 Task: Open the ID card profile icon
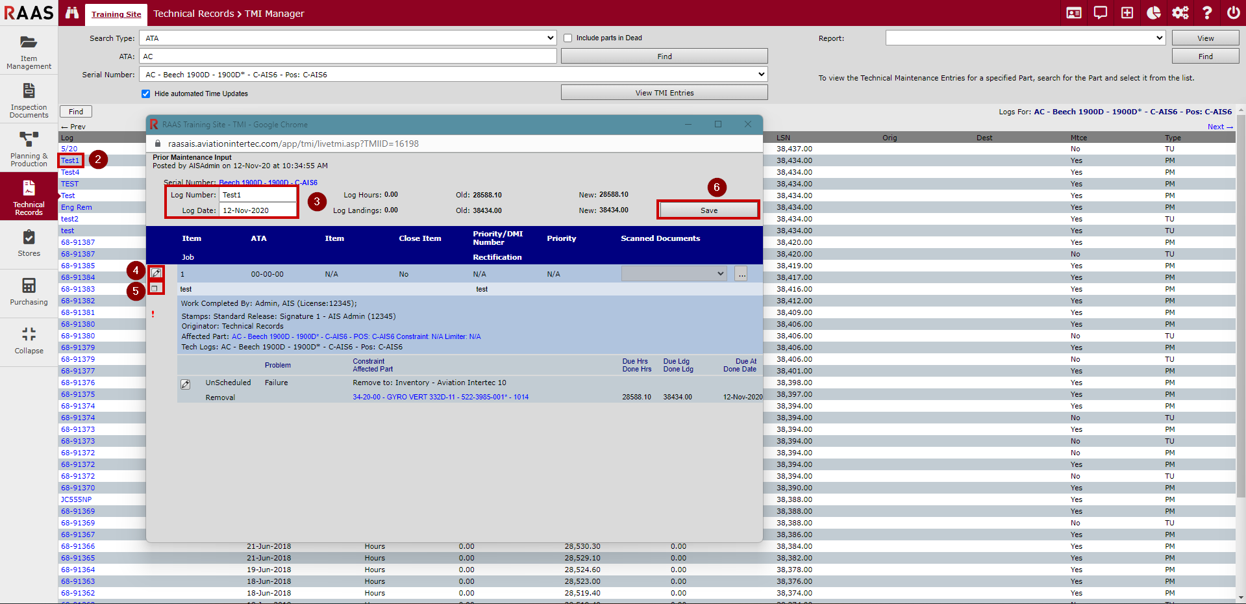(x=1074, y=13)
